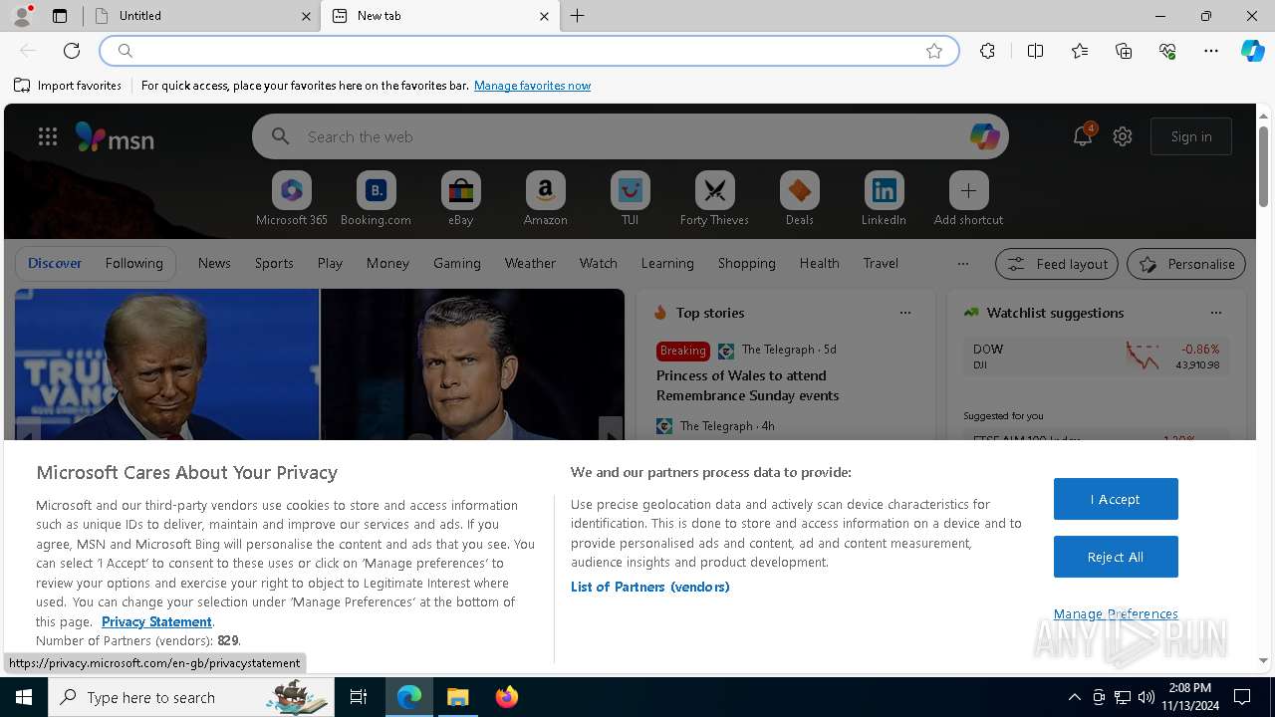Click the Personalise button
This screenshot has width=1275, height=717.
click(1186, 264)
